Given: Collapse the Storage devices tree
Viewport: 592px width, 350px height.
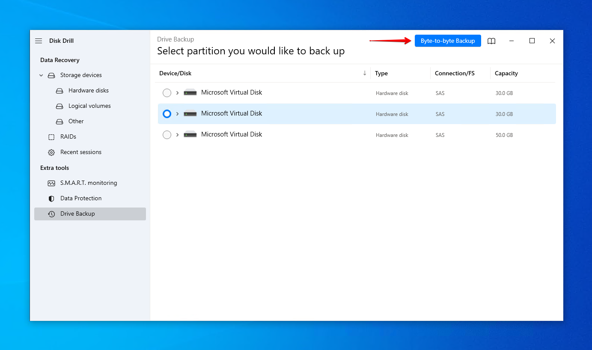Looking at the screenshot, I should tap(42, 75).
